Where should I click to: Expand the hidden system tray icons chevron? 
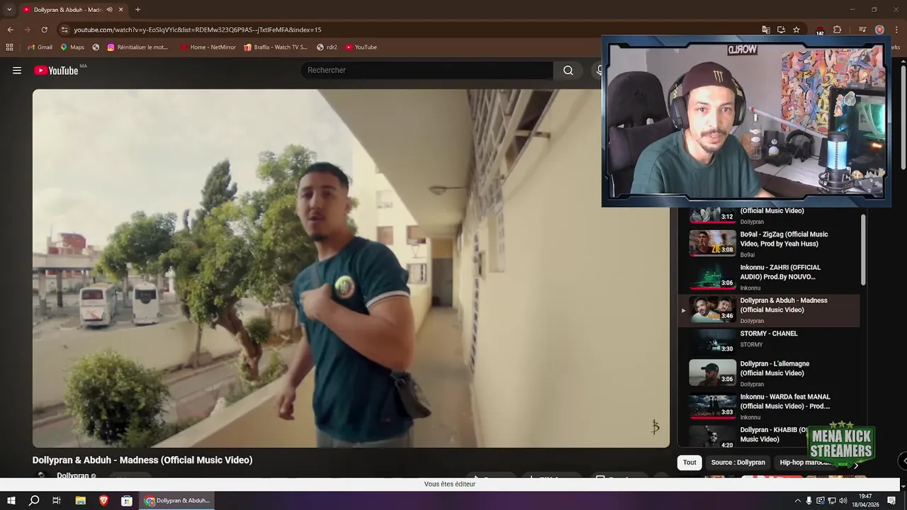(797, 501)
